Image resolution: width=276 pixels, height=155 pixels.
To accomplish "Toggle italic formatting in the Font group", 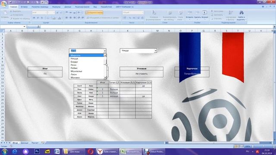I will [x=38, y=18].
